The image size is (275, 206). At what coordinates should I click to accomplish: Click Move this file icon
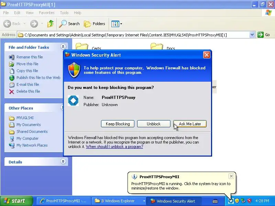coord(12,64)
